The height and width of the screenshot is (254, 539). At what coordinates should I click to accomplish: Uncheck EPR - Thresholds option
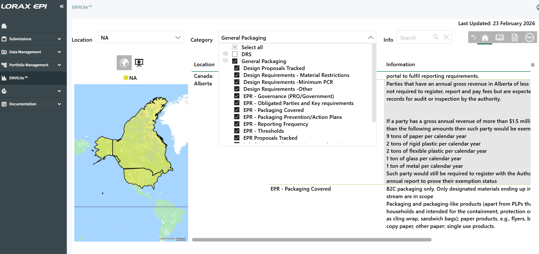(x=237, y=131)
